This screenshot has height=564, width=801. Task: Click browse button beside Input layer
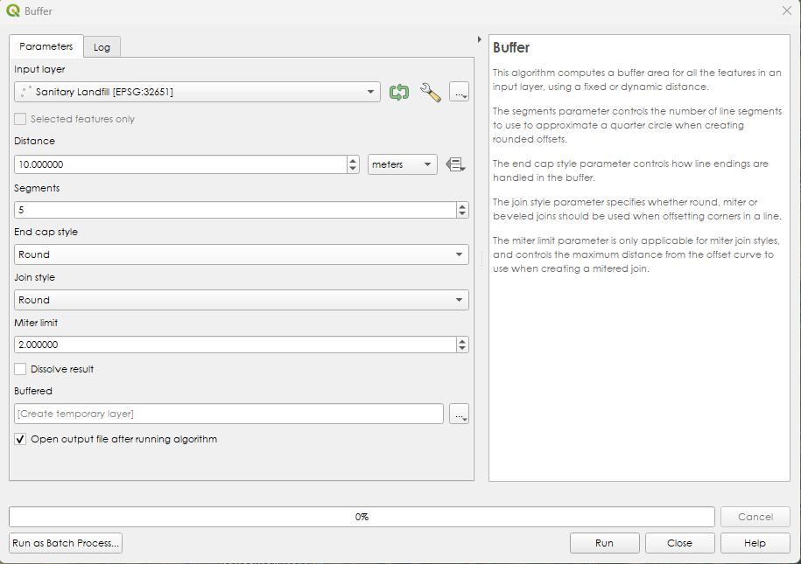459,92
